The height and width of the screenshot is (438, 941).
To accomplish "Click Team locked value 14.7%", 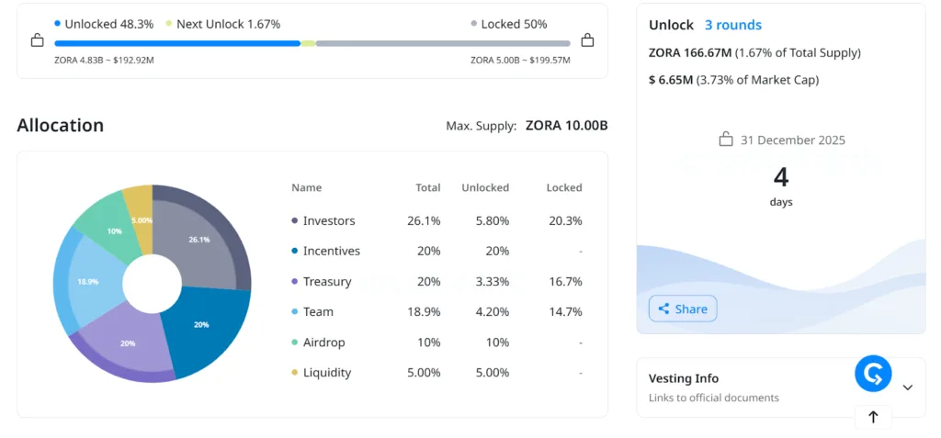I will pos(565,312).
